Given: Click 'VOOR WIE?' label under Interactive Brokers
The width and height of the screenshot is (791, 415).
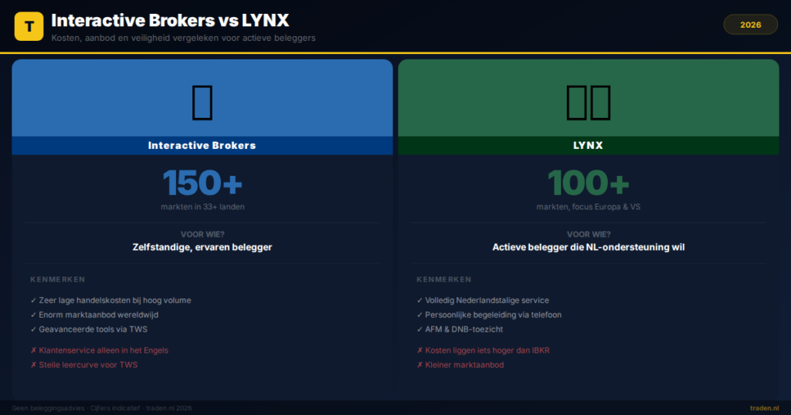Looking at the screenshot, I should [x=202, y=234].
